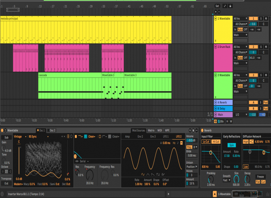Screen dimensions: 271x198
Task: Enable the Reverb Freeze button
Action: point(260,176)
